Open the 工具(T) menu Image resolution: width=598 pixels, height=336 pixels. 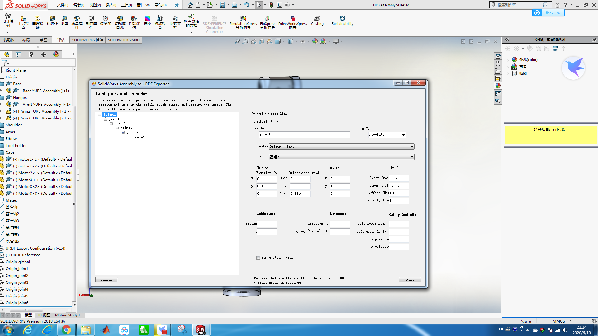point(126,5)
